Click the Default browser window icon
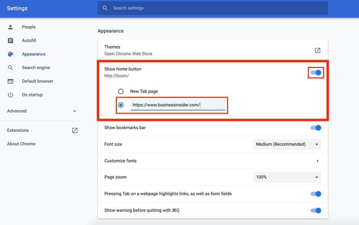This screenshot has width=359, height=225. point(10,81)
